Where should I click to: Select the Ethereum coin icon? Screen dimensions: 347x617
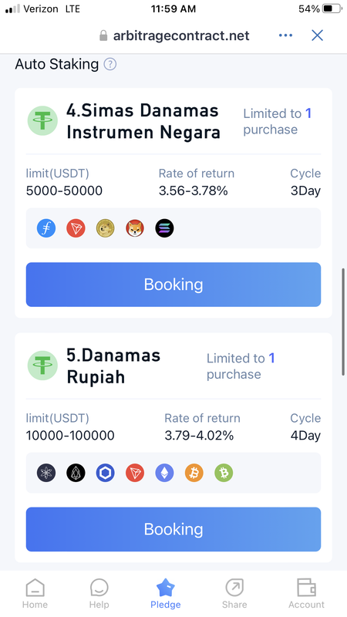164,473
